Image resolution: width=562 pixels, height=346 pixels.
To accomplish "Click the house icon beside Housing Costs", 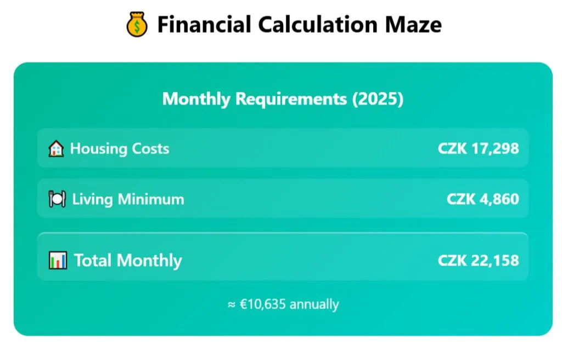I will (56, 148).
